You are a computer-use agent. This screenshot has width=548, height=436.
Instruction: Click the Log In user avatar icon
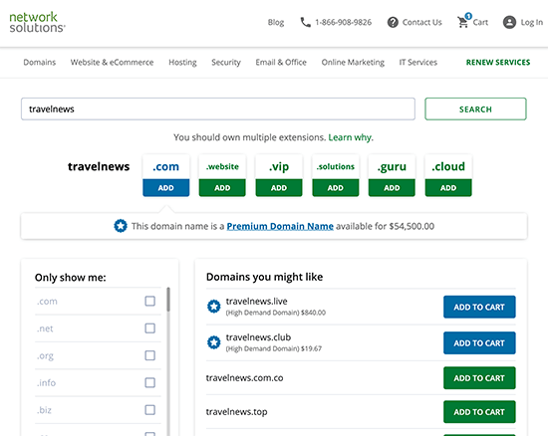click(509, 22)
